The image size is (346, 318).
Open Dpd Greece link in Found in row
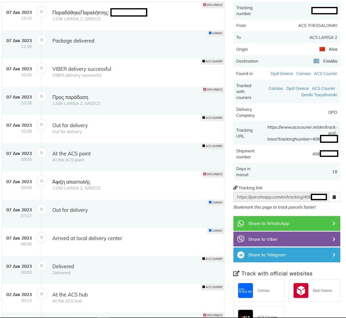282,73
